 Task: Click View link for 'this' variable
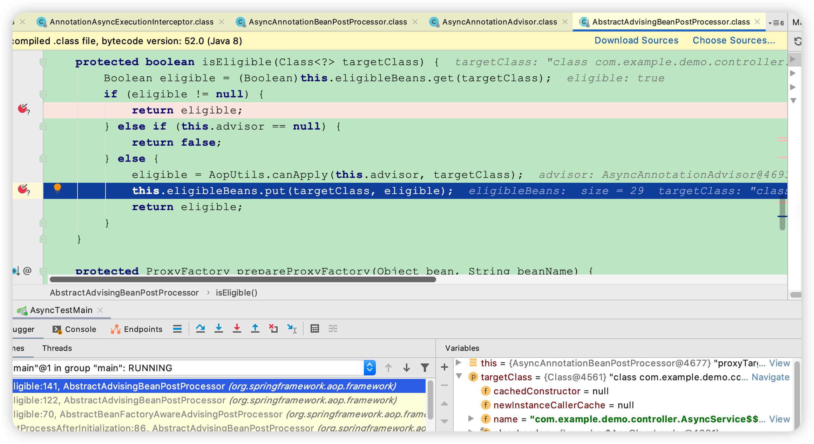[x=779, y=363]
